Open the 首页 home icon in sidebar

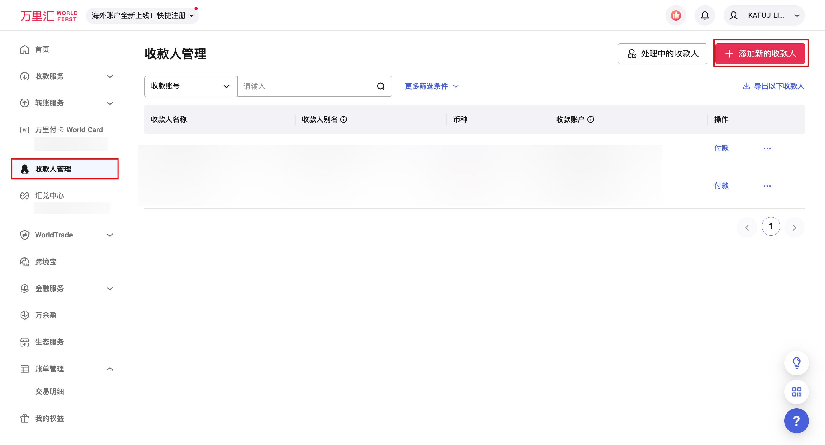pyautogui.click(x=25, y=49)
